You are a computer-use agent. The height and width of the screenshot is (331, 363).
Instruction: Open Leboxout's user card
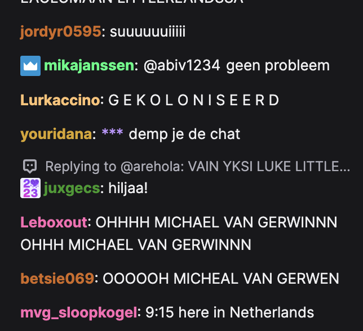coord(54,222)
